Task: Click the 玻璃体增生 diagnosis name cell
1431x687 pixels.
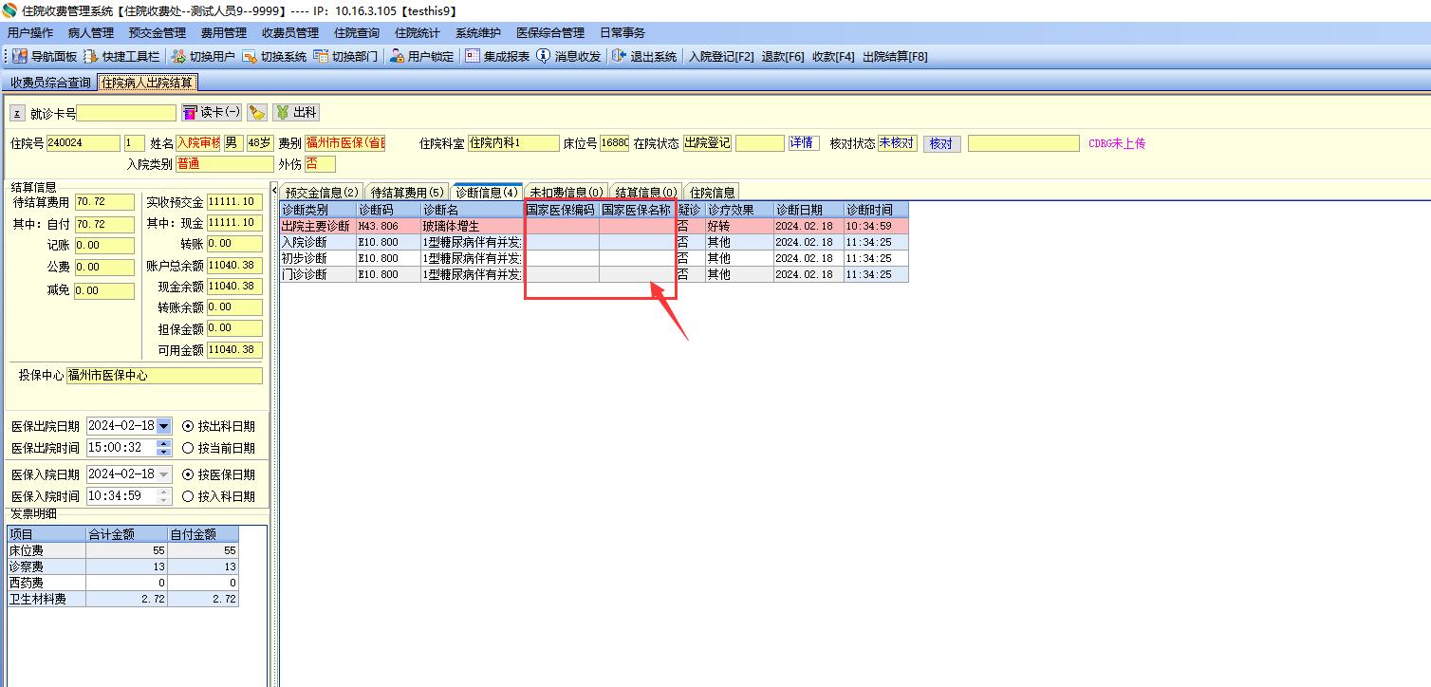Action: [x=472, y=227]
